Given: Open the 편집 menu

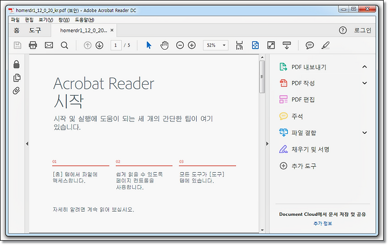Looking at the screenshot, I should (x=29, y=20).
